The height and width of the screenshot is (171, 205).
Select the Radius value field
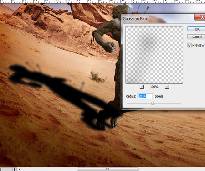pos(145,96)
